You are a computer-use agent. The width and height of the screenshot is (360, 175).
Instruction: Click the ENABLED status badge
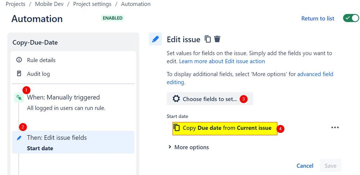pos(112,18)
